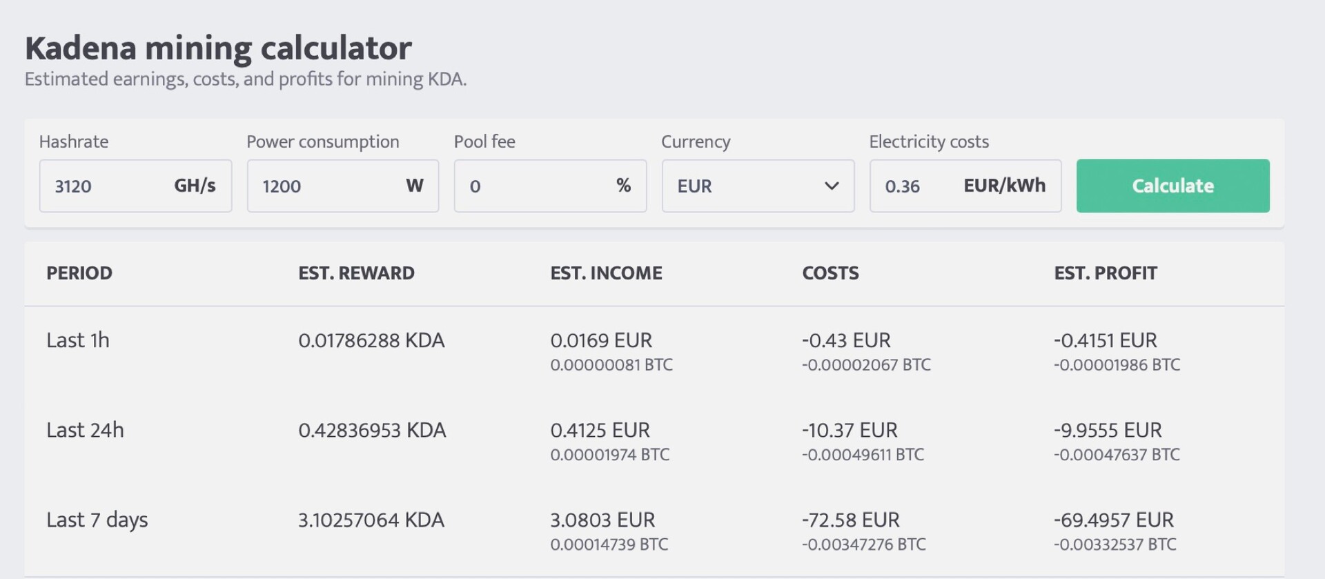The image size is (1325, 579).
Task: Click the -9.9555 EUR profit value
Action: [1108, 430]
